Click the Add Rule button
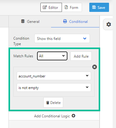 (81, 56)
